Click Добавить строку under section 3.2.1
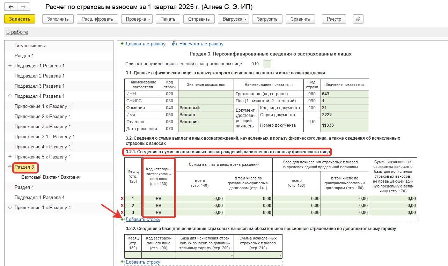The image size is (448, 266). [x=143, y=220]
